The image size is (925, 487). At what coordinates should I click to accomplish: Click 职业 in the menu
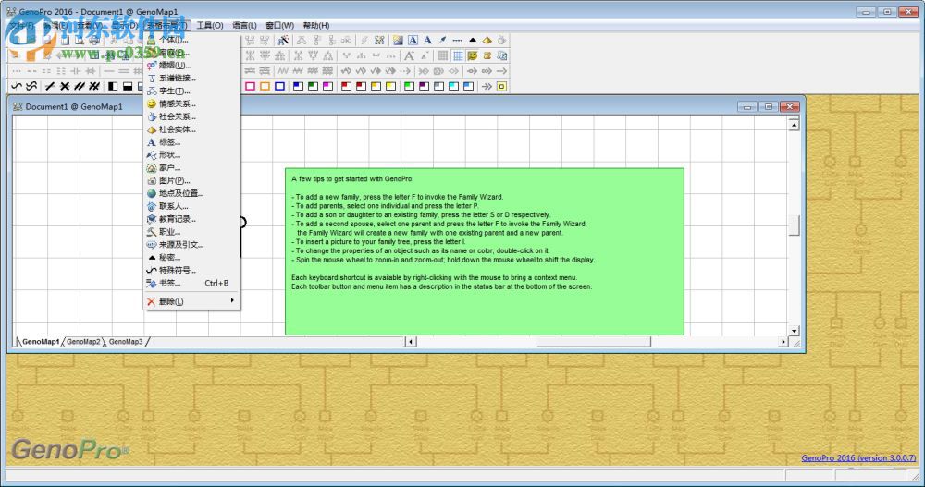(191, 232)
